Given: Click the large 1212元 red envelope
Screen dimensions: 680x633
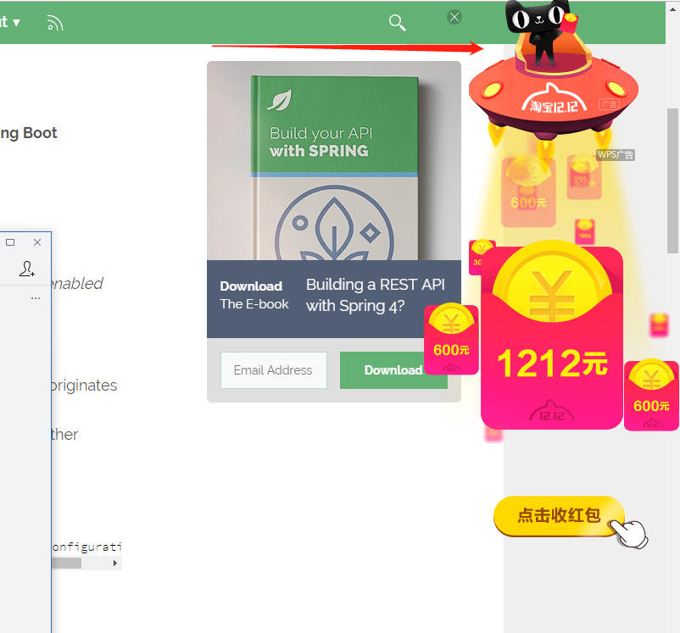Looking at the screenshot, I should (552, 336).
